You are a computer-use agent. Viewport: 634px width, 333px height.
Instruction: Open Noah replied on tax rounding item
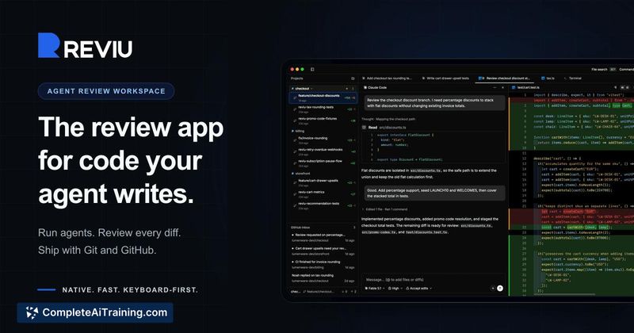(323, 277)
